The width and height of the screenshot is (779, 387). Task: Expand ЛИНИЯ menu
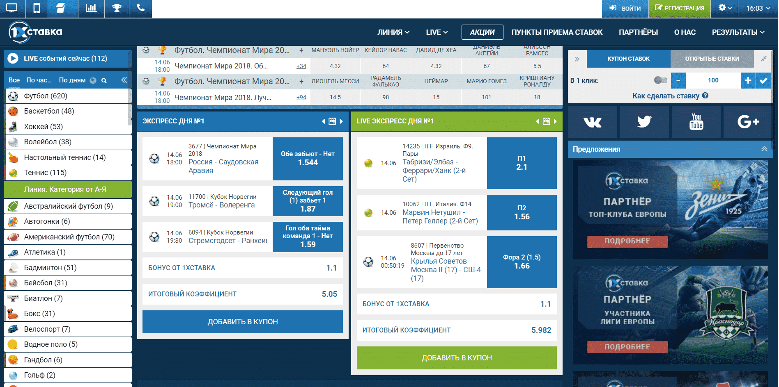[393, 32]
